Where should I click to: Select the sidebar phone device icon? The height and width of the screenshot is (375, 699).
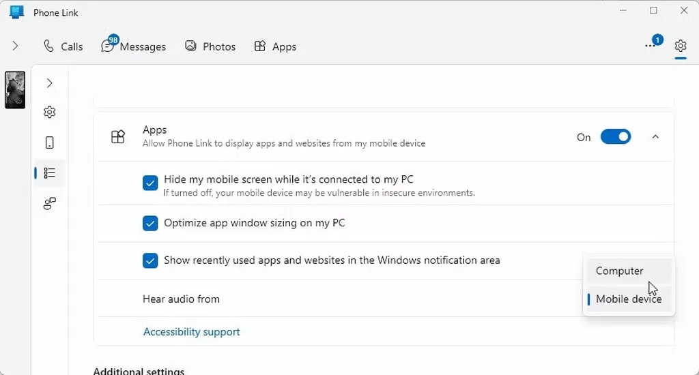[49, 142]
